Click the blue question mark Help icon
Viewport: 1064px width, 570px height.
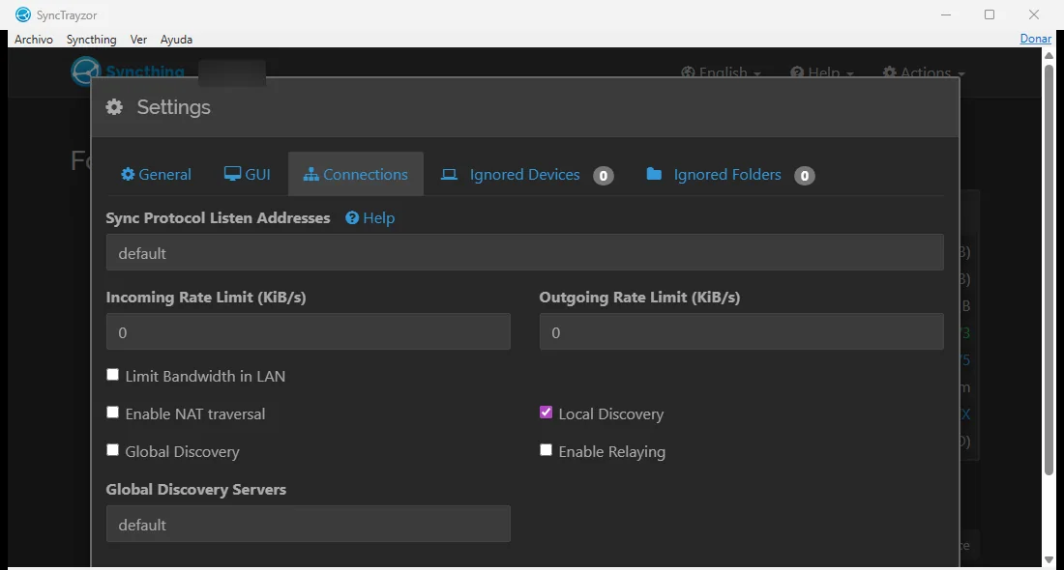(x=352, y=217)
